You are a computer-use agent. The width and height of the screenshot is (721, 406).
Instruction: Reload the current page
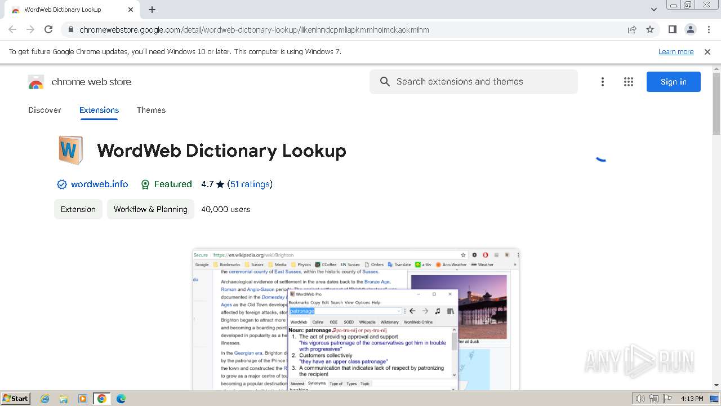(48, 29)
